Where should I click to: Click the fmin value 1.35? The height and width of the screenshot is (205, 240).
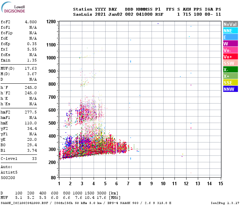(x=32, y=60)
